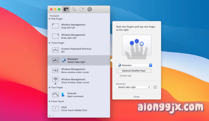Click the Snap left half gesture icon
The height and width of the screenshot is (121, 209).
[55, 26]
